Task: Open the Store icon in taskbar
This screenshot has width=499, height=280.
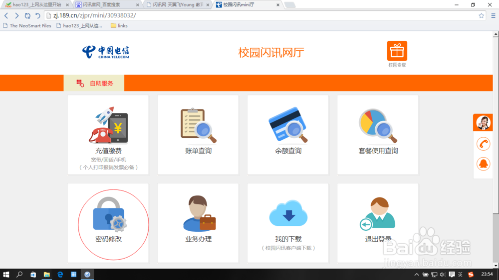Action: 33,275
